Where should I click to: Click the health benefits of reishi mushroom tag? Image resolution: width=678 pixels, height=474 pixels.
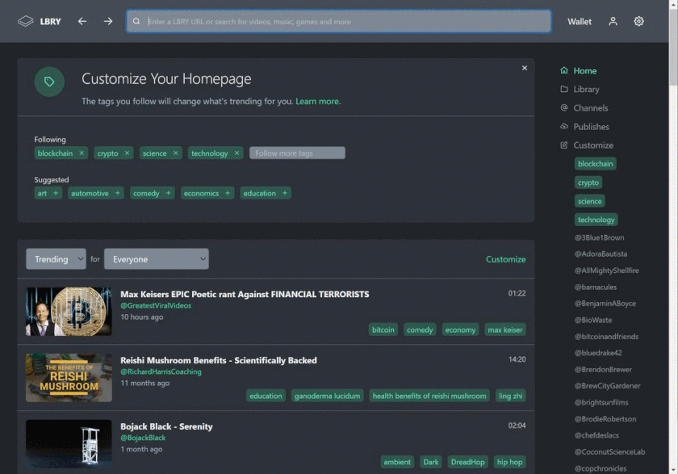click(x=429, y=396)
